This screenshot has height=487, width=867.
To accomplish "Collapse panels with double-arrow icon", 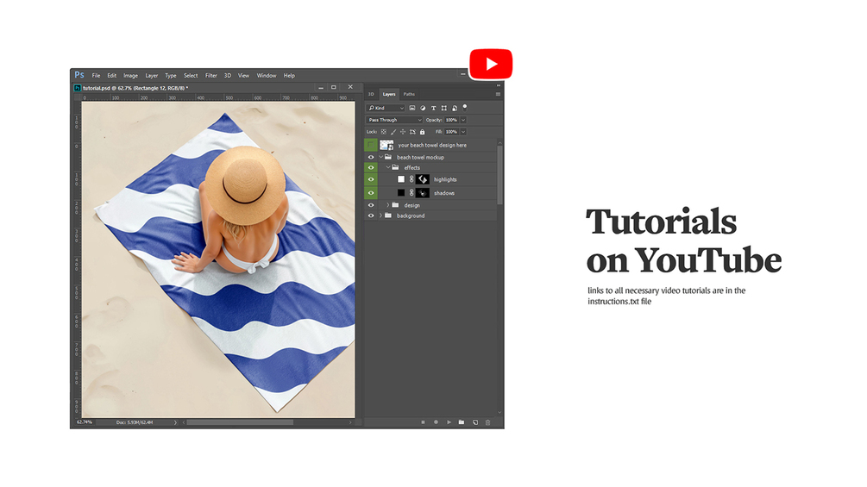I will tap(498, 85).
